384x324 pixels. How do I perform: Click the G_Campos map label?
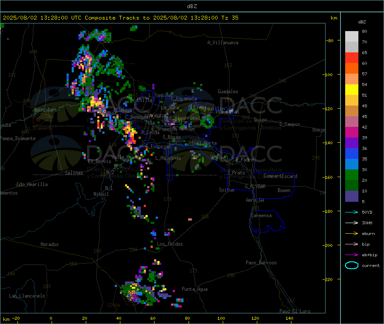click(290, 124)
